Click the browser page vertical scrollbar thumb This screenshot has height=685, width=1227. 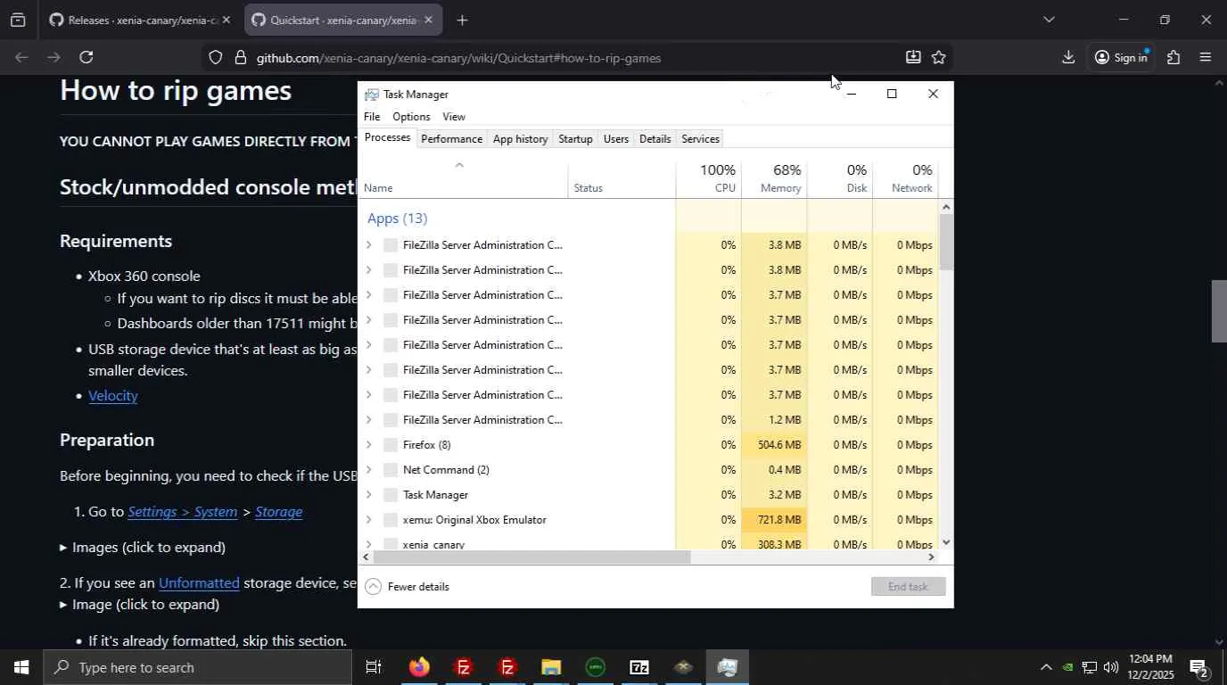pyautogui.click(x=1219, y=311)
